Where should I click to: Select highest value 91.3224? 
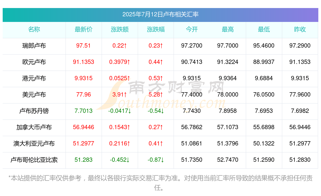(x=228, y=62)
